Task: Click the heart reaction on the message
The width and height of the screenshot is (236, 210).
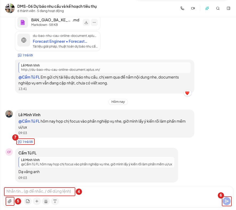Action: [187, 93]
